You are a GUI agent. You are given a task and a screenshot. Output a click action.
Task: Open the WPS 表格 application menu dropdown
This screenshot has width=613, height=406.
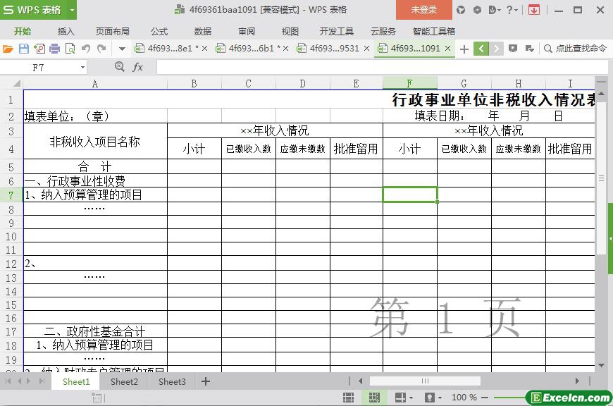[72, 10]
